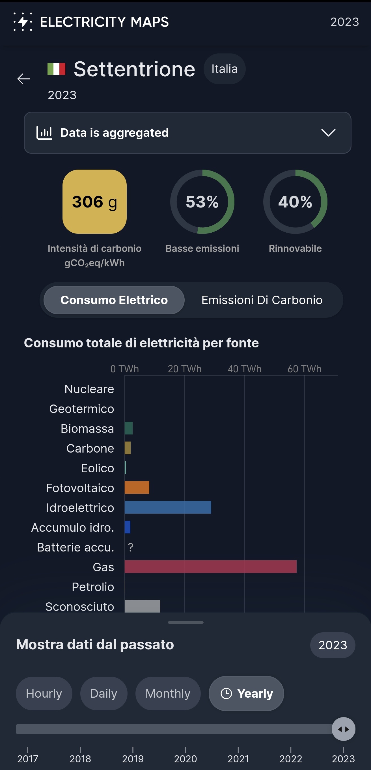Screen dimensions: 371x770
Task: Switch time range to Monthly
Action: point(168,693)
